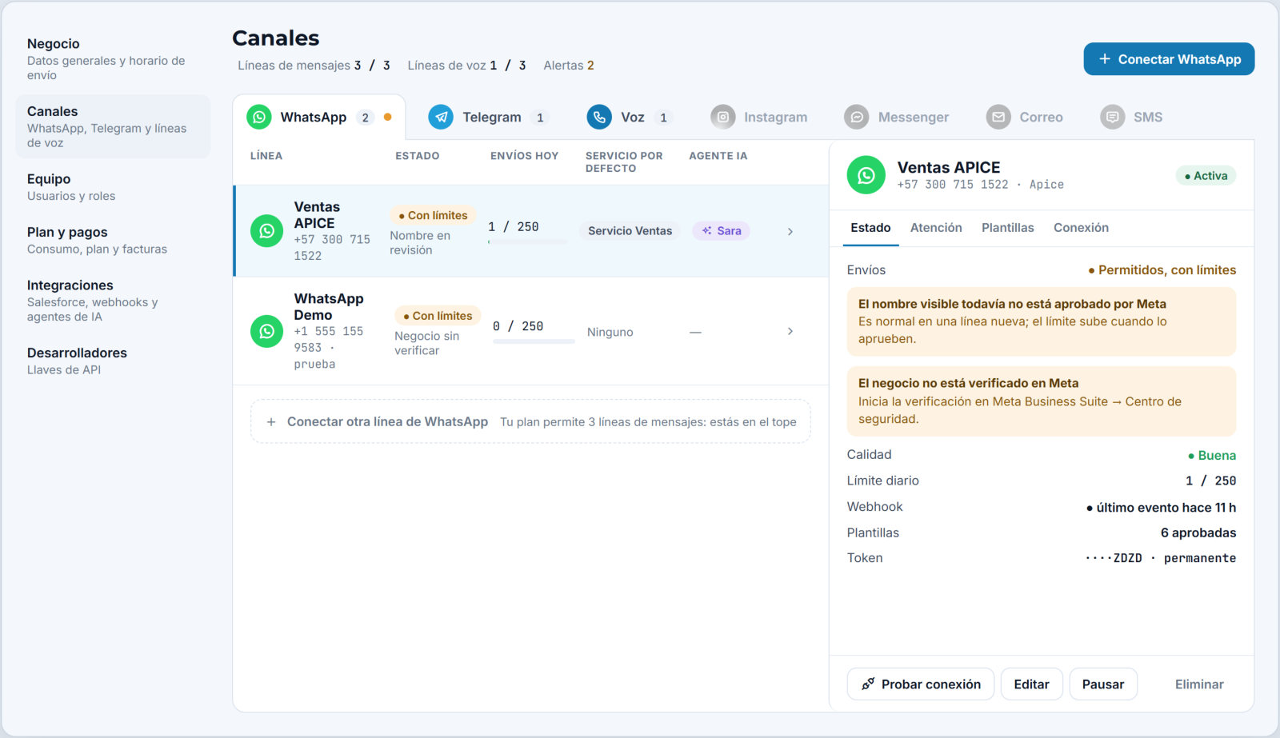Switch to the Conexión tab
This screenshot has height=738, width=1280.
coord(1081,228)
